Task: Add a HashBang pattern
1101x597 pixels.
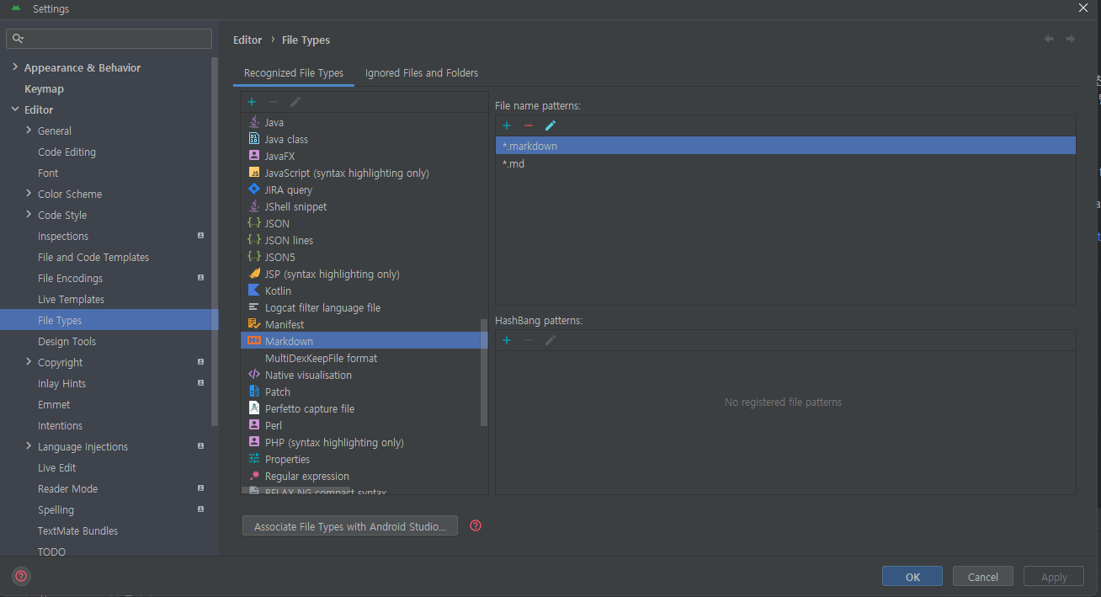Action: click(507, 340)
